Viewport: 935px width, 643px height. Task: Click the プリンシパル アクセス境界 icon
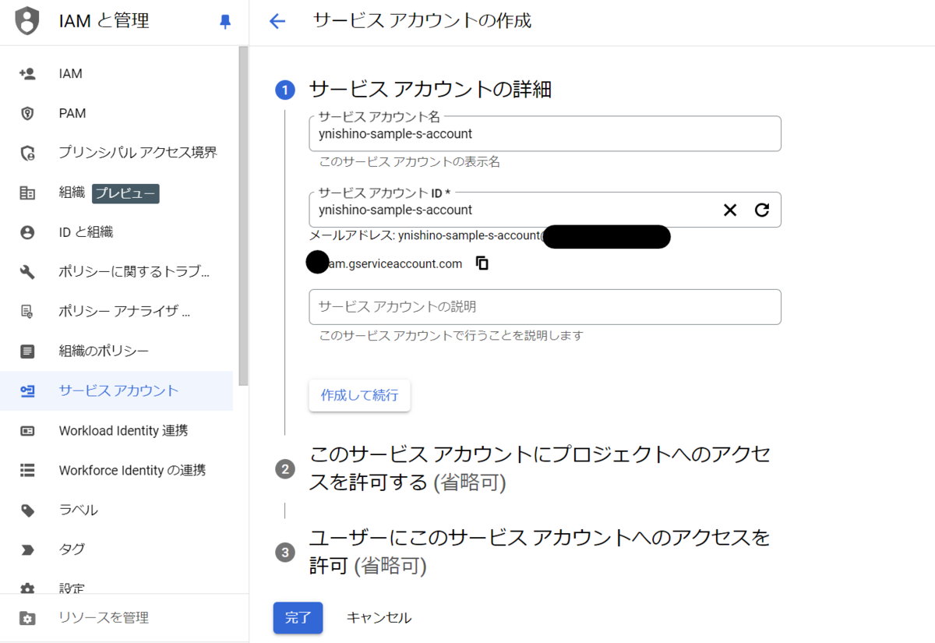27,154
